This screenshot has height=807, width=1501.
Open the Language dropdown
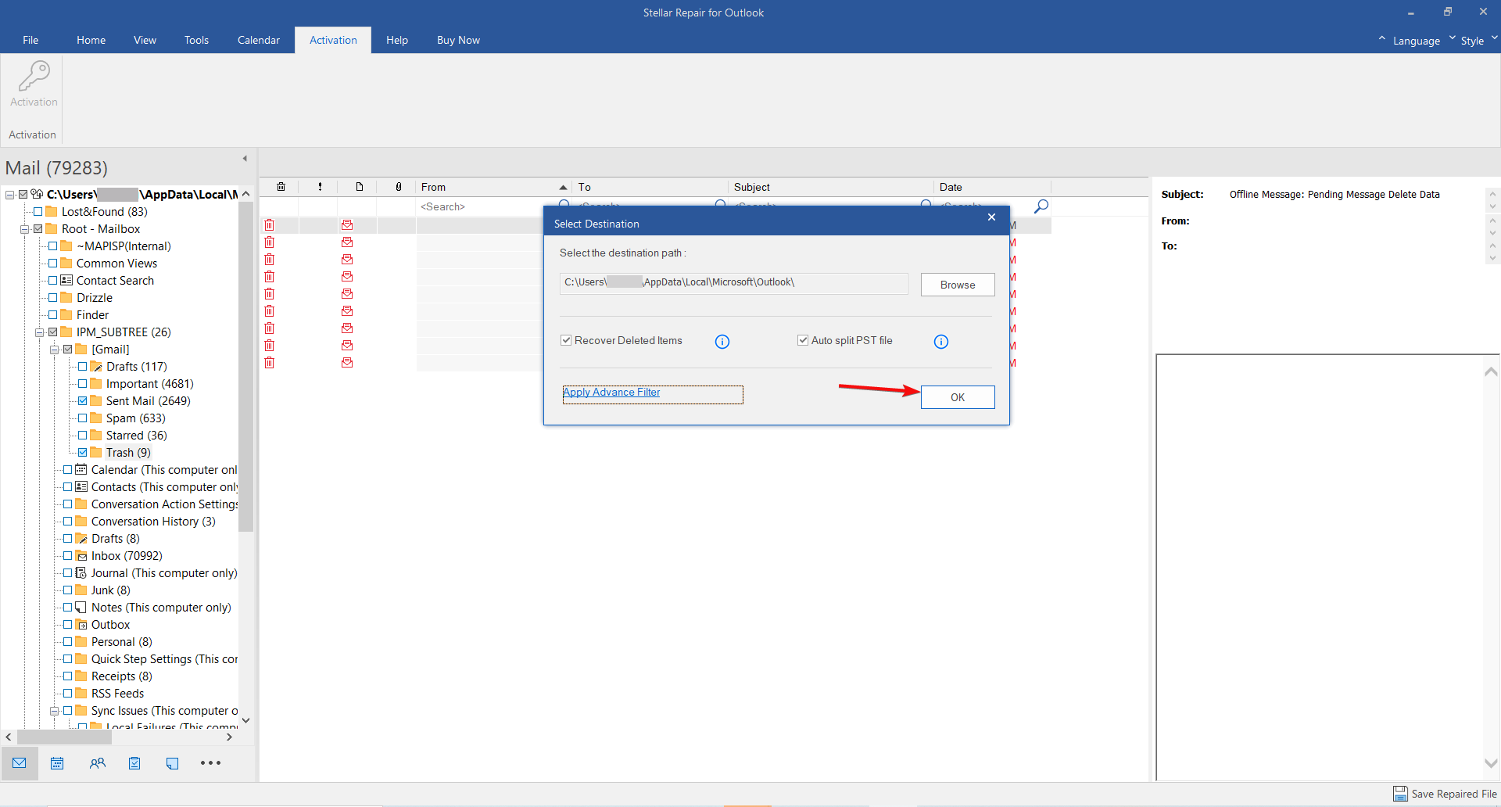(1416, 41)
